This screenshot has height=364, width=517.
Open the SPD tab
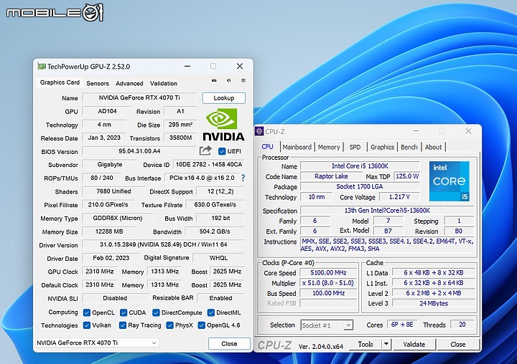point(355,147)
